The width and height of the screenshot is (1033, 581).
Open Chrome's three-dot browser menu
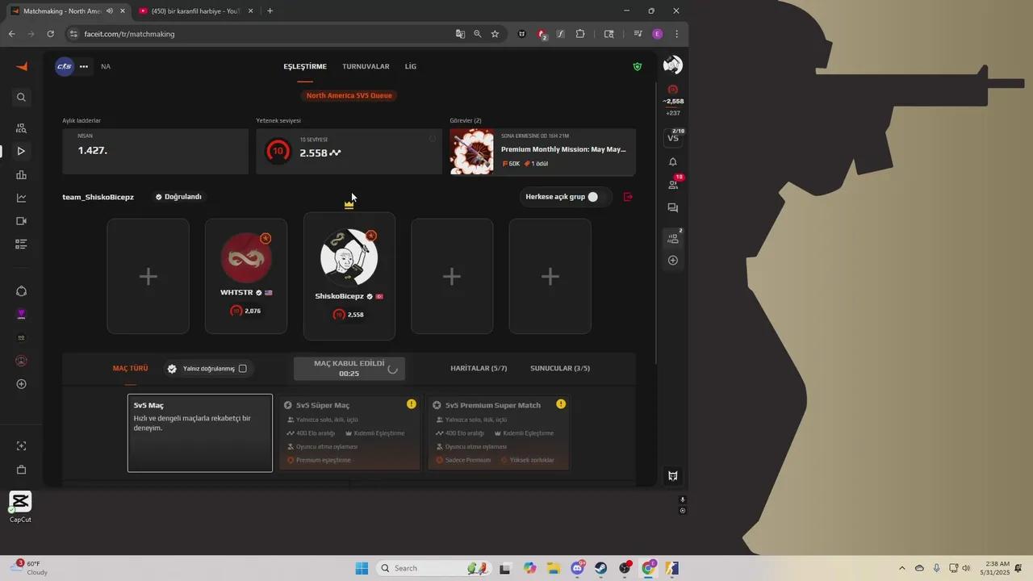[675, 34]
